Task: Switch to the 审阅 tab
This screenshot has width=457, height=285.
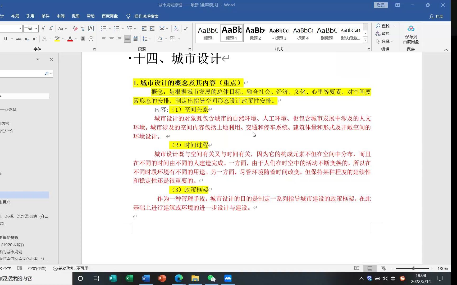Action: click(x=61, y=16)
